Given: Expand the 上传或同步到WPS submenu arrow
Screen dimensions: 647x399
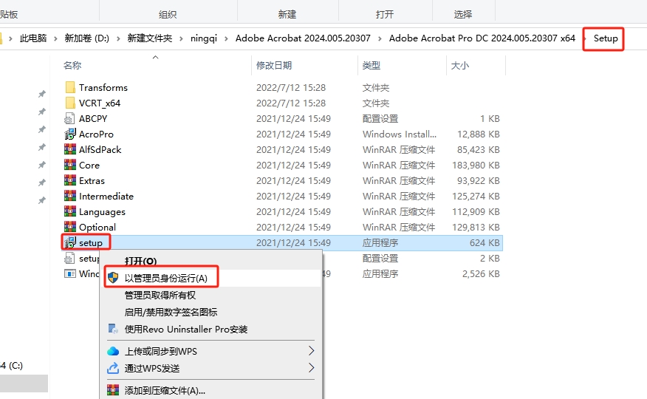Looking at the screenshot, I should click(311, 351).
